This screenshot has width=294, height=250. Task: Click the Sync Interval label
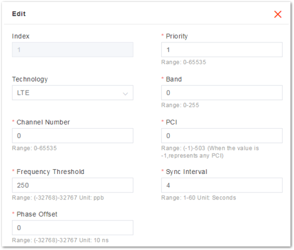(186, 172)
